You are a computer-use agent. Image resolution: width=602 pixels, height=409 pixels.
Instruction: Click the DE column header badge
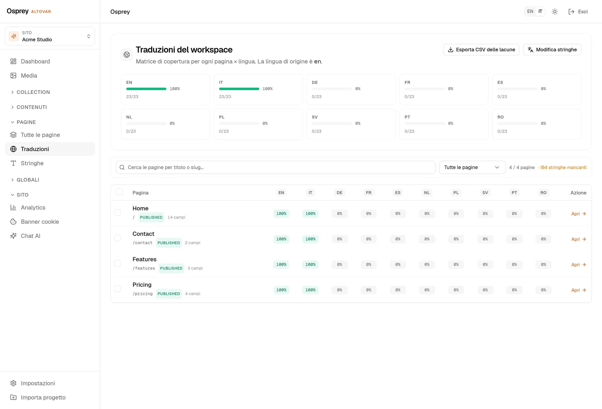[339, 193]
